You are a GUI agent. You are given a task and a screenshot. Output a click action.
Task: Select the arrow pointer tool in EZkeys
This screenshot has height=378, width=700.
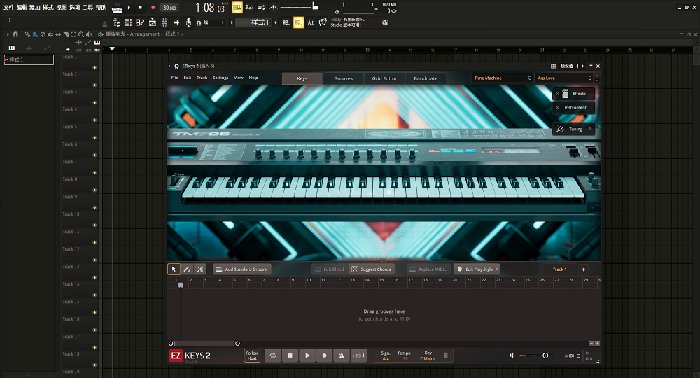pos(174,269)
